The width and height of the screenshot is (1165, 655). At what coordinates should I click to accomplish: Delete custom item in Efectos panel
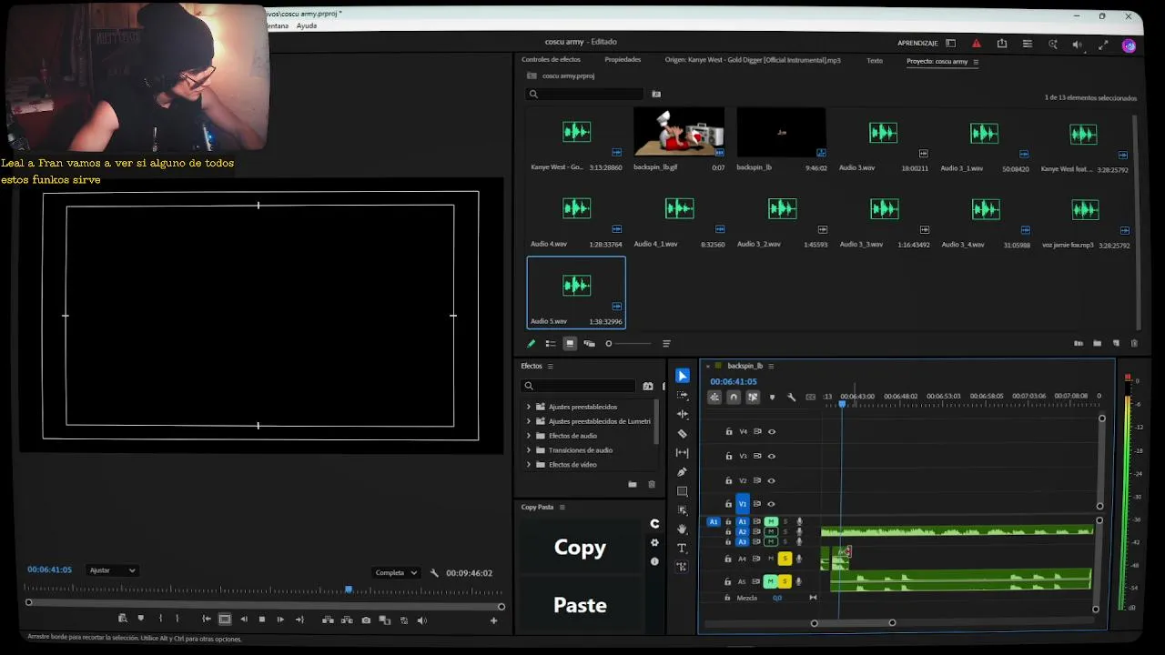pyautogui.click(x=651, y=484)
